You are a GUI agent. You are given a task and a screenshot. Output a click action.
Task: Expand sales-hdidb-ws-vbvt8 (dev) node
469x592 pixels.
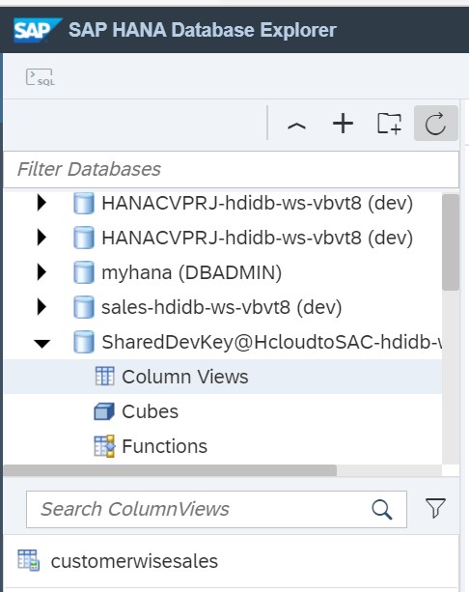41,307
